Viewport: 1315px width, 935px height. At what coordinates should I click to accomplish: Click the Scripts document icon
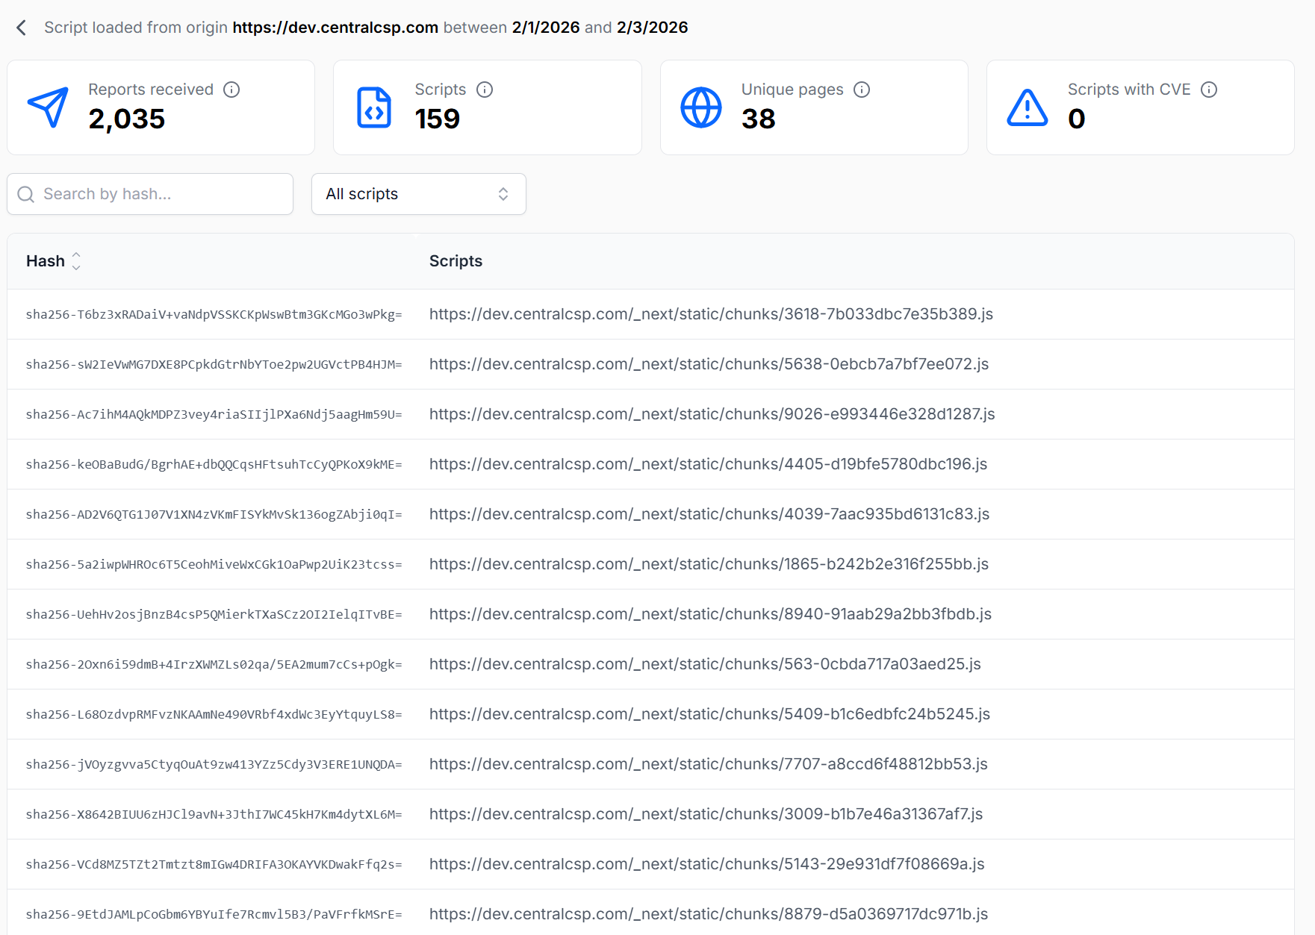click(x=373, y=107)
